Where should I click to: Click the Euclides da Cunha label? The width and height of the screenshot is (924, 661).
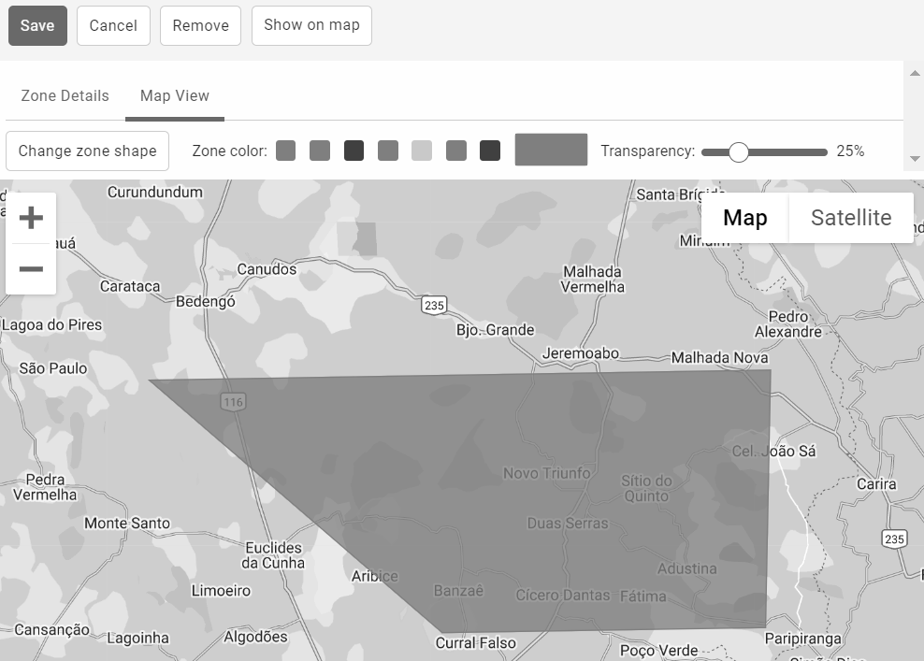tap(273, 555)
